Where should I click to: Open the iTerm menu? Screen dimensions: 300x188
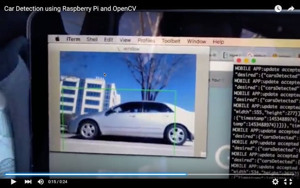pyautogui.click(x=73, y=39)
